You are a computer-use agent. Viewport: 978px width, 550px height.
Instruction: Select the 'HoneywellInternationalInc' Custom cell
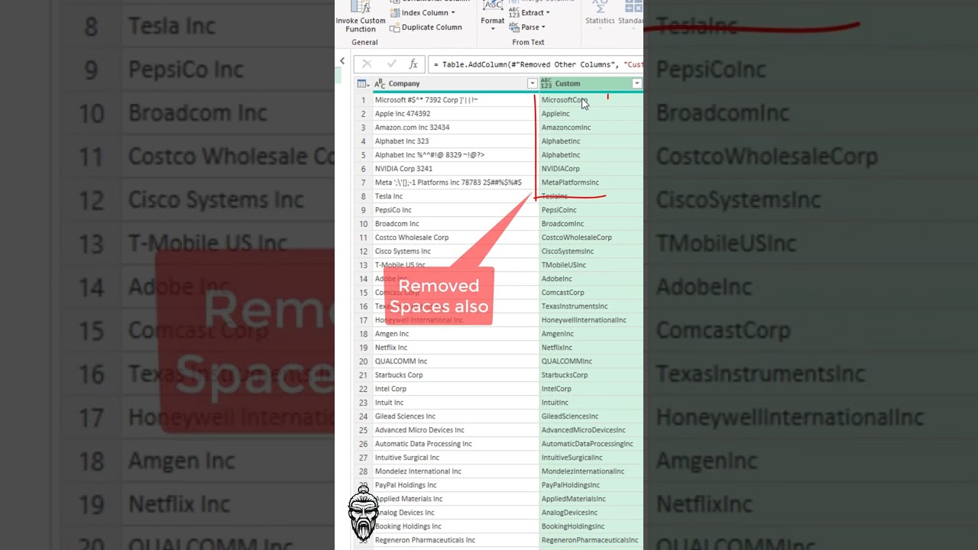coord(591,320)
